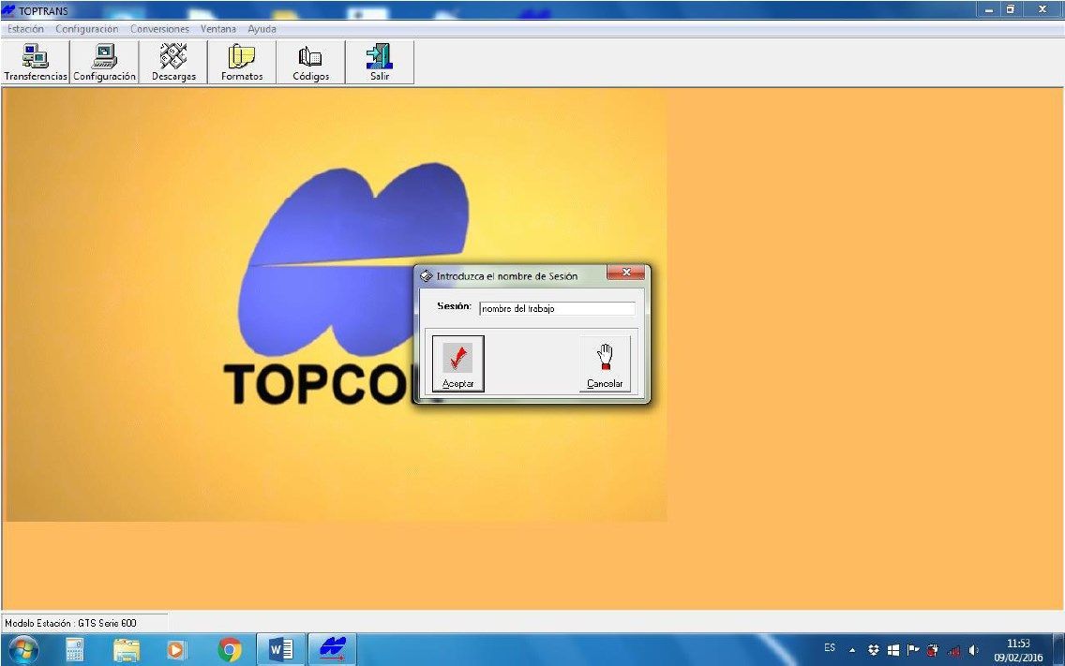Viewport: 1065px width, 666px height.
Task: Close the 'Introduzca el nombre de Sesión' dialog
Action: 625,273
